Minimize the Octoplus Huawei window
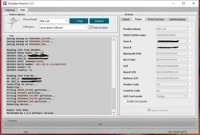 (173, 3)
